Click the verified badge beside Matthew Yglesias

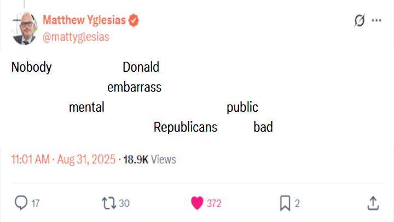[x=134, y=21]
